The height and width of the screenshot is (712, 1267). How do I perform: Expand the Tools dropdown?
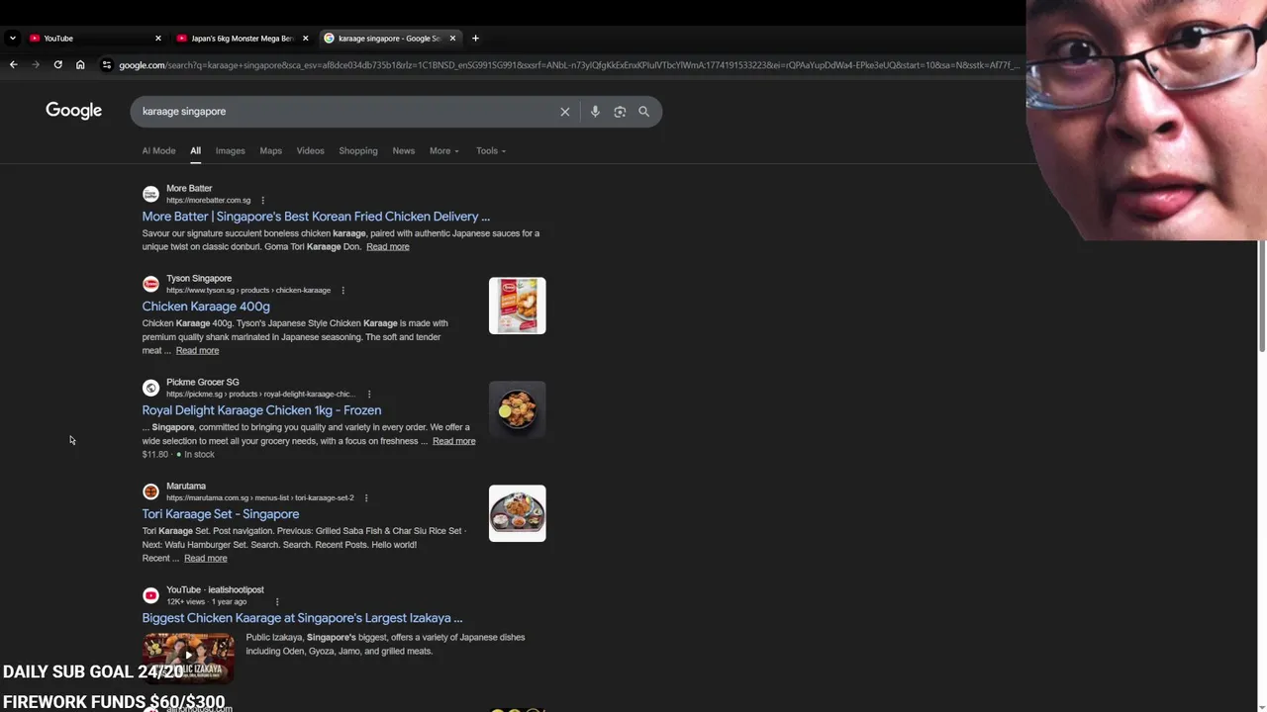click(490, 151)
